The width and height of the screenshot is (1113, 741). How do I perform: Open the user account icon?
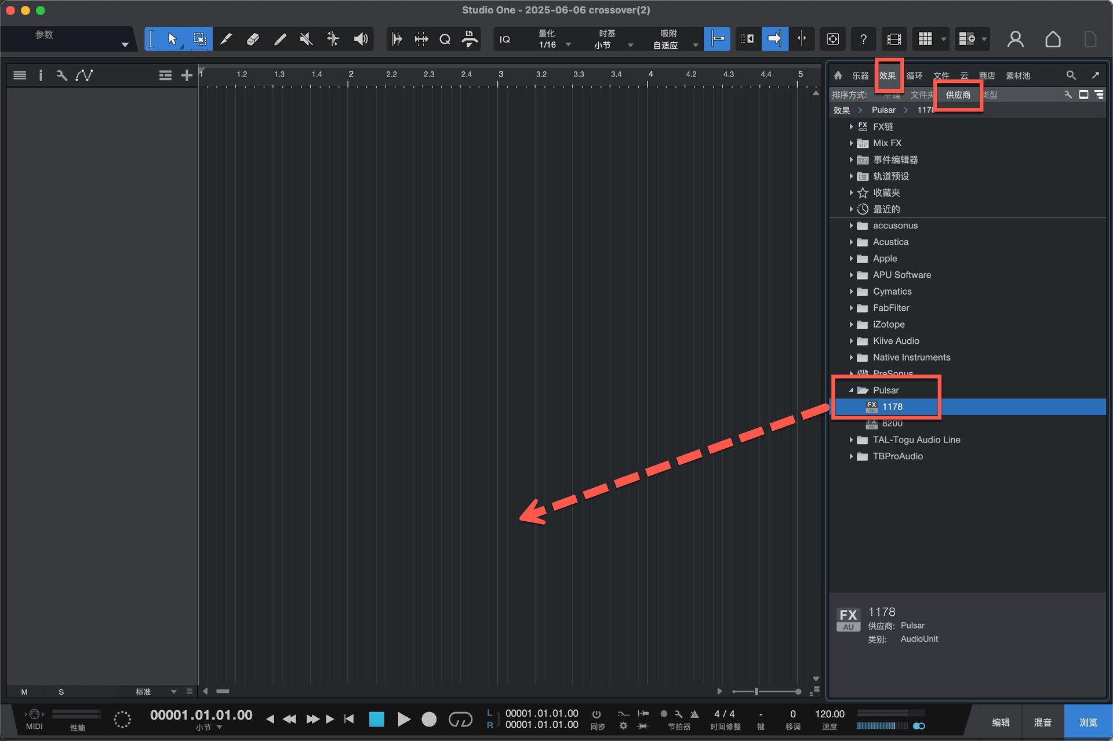click(x=1015, y=39)
